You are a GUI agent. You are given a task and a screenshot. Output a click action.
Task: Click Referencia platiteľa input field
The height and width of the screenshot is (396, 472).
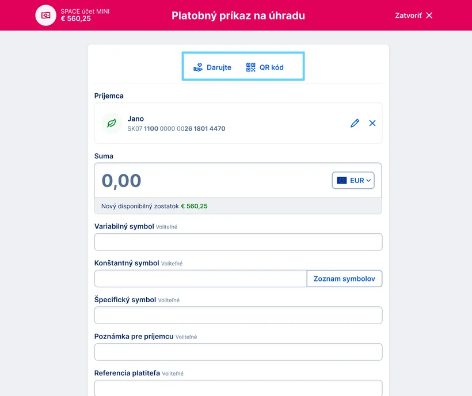click(238, 388)
